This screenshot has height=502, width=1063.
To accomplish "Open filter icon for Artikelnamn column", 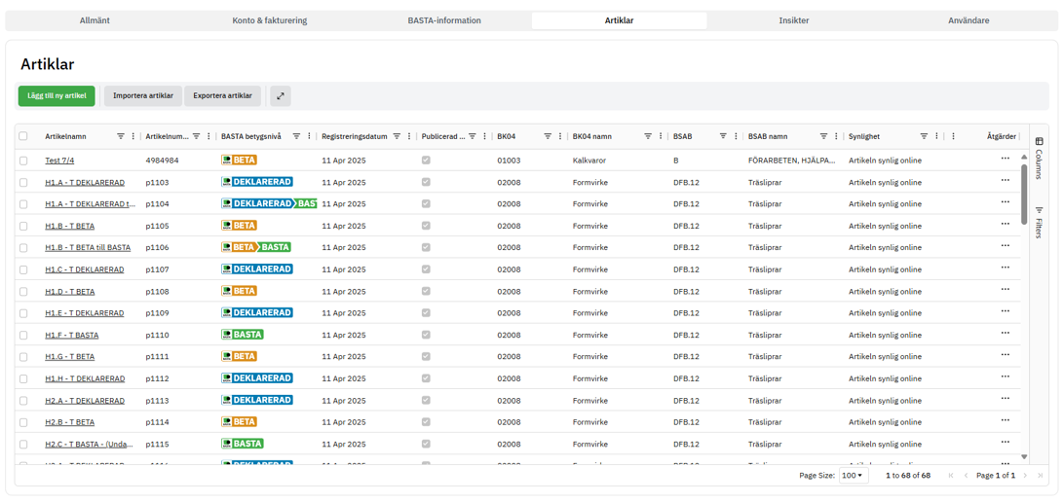I will [x=121, y=137].
